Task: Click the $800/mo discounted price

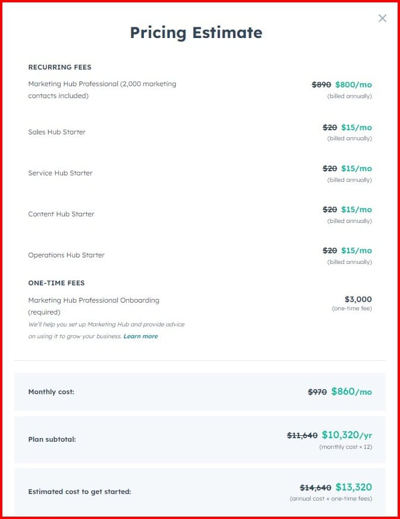Action: (354, 85)
